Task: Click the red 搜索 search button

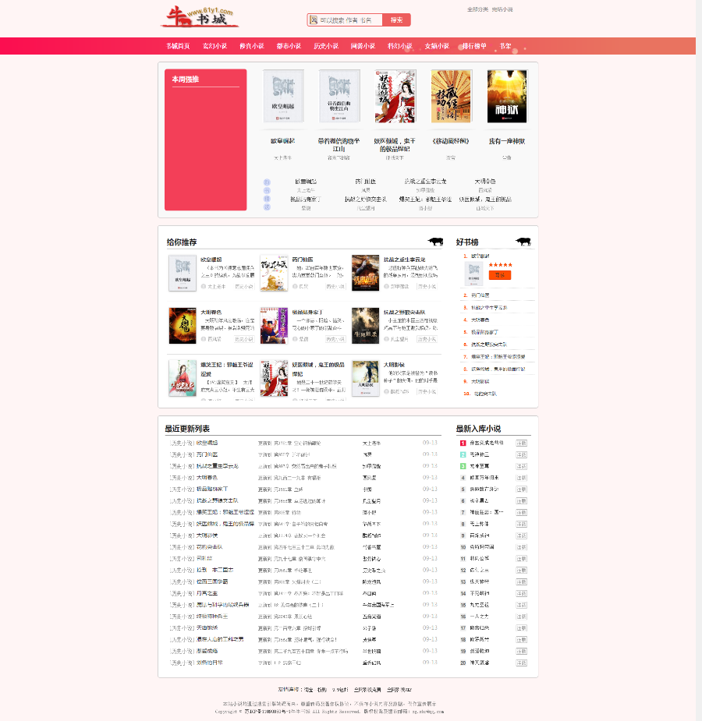Action: [396, 19]
